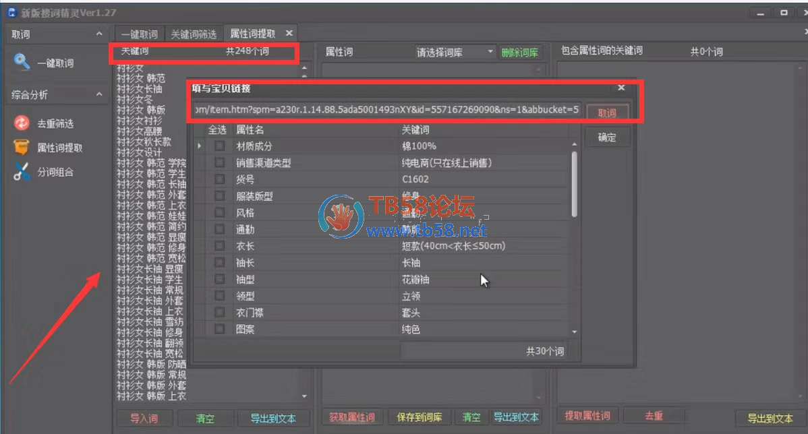Collapse the 取词 sidebar section
The height and width of the screenshot is (434, 808).
[99, 34]
